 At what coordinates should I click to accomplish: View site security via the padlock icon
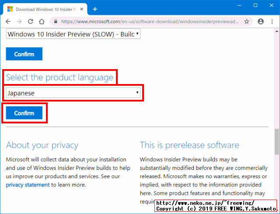tap(56, 21)
